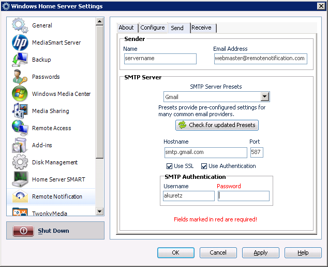The image size is (328, 267).
Task: Select the Passwords user-key icon
Action: tap(20, 77)
